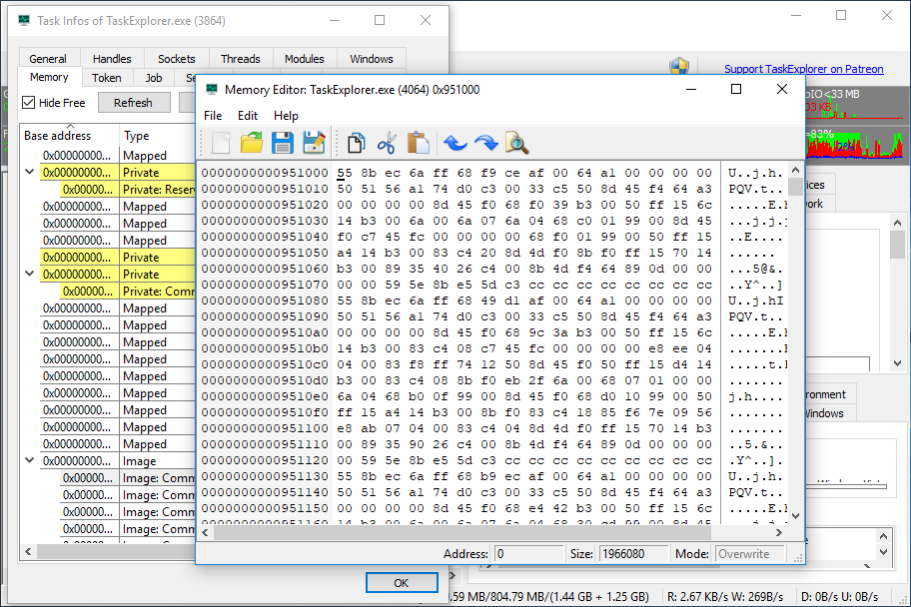The image size is (911, 607).
Task: Paste using the clipboard icon
Action: (419, 143)
